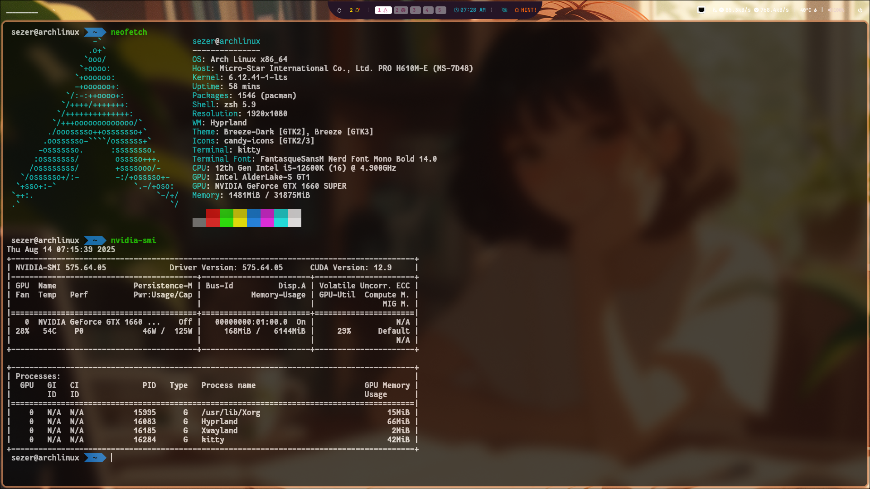The width and height of the screenshot is (870, 489).
Task: Click the 'Icons: candy-icons' line
Action: (x=253, y=141)
